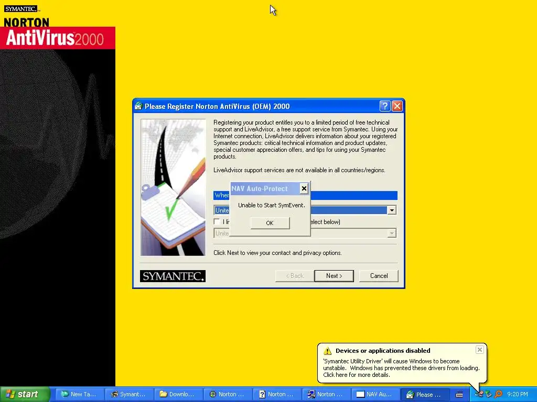Toggle the 'I live' checkbox

coord(217,221)
